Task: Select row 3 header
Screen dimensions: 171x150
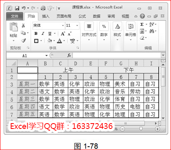Action: point(12,84)
